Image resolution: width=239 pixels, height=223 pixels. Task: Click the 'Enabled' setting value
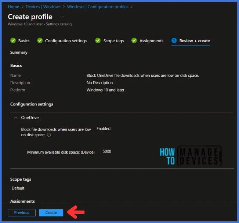pos(104,129)
